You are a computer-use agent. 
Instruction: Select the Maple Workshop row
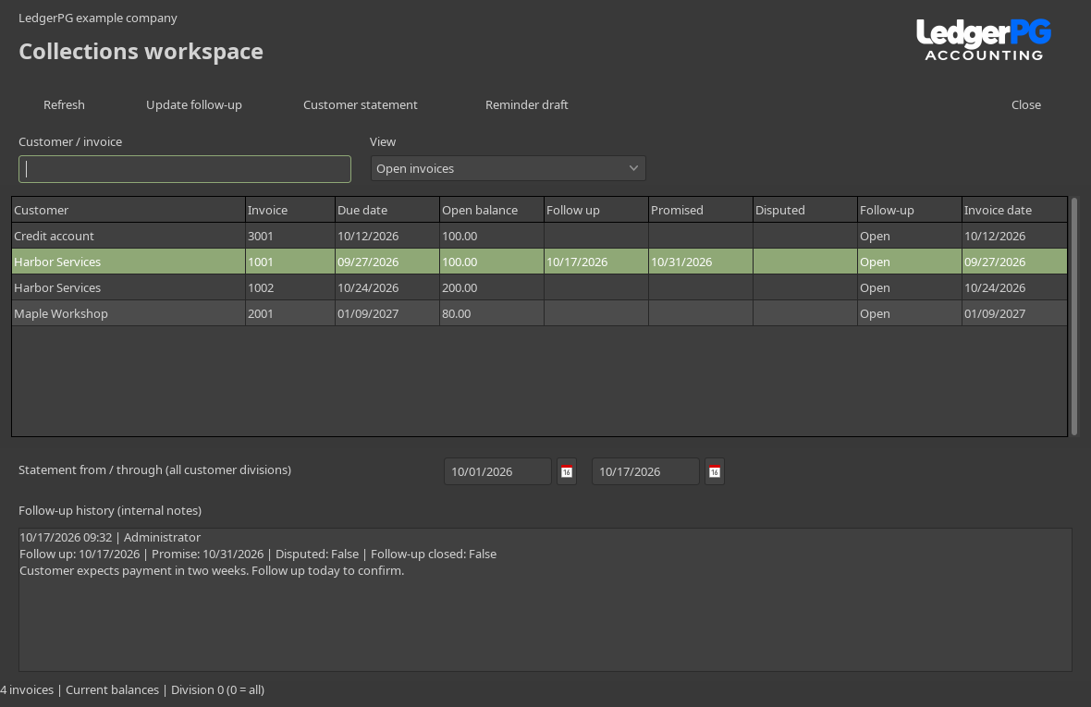click(x=539, y=313)
